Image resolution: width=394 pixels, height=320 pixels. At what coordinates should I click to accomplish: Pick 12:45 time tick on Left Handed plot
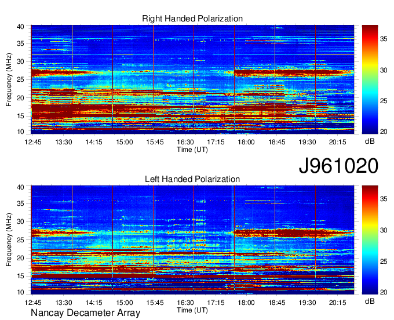pos(33,303)
